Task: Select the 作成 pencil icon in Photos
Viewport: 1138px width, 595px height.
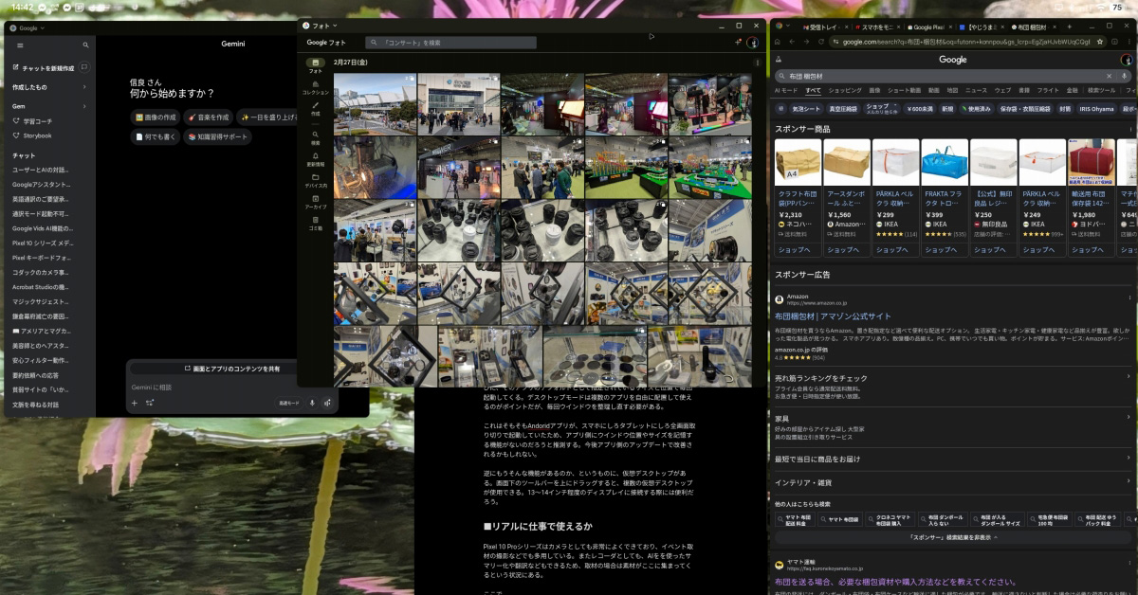Action: (315, 108)
